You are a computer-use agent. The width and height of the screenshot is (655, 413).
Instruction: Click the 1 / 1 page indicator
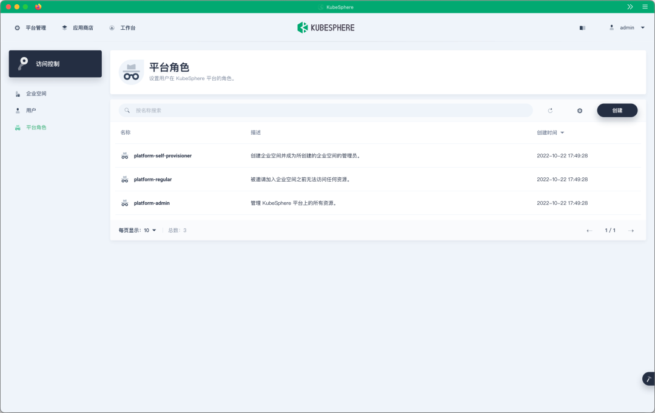click(x=610, y=231)
